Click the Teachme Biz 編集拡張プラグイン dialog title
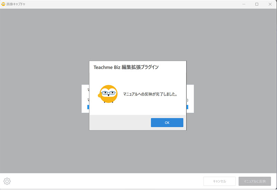Screen dimensions: 277x190 [x=126, y=67]
